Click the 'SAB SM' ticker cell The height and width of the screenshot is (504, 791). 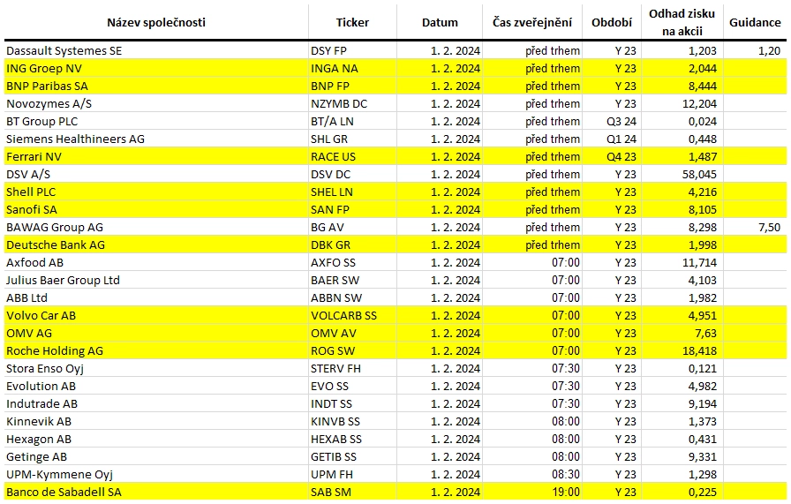click(x=352, y=492)
